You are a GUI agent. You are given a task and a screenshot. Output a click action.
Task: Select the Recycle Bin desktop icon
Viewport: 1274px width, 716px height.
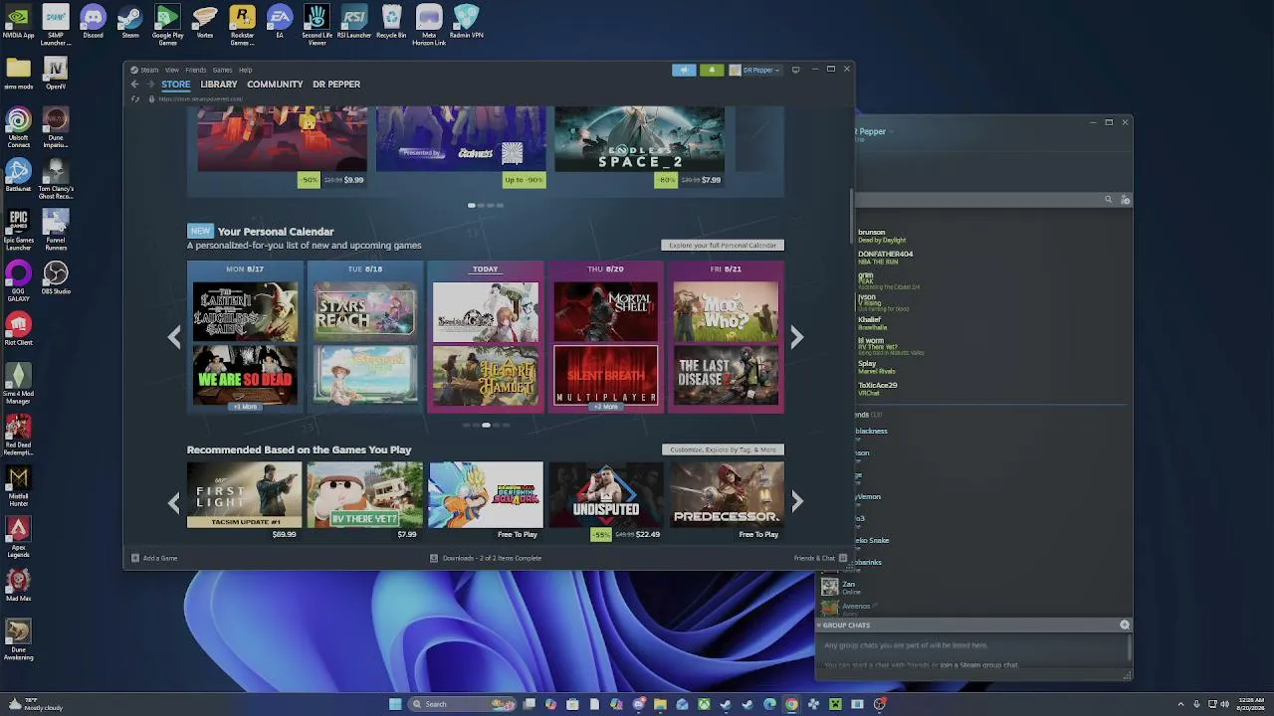391,22
